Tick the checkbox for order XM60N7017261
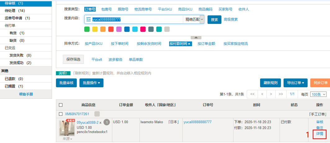The image size is (330, 143). click(x=61, y=114)
